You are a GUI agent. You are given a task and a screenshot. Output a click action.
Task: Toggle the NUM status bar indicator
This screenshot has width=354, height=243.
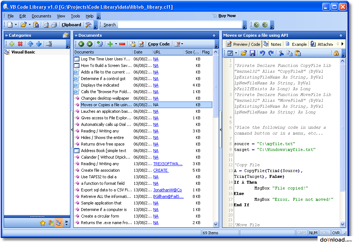(x=314, y=233)
